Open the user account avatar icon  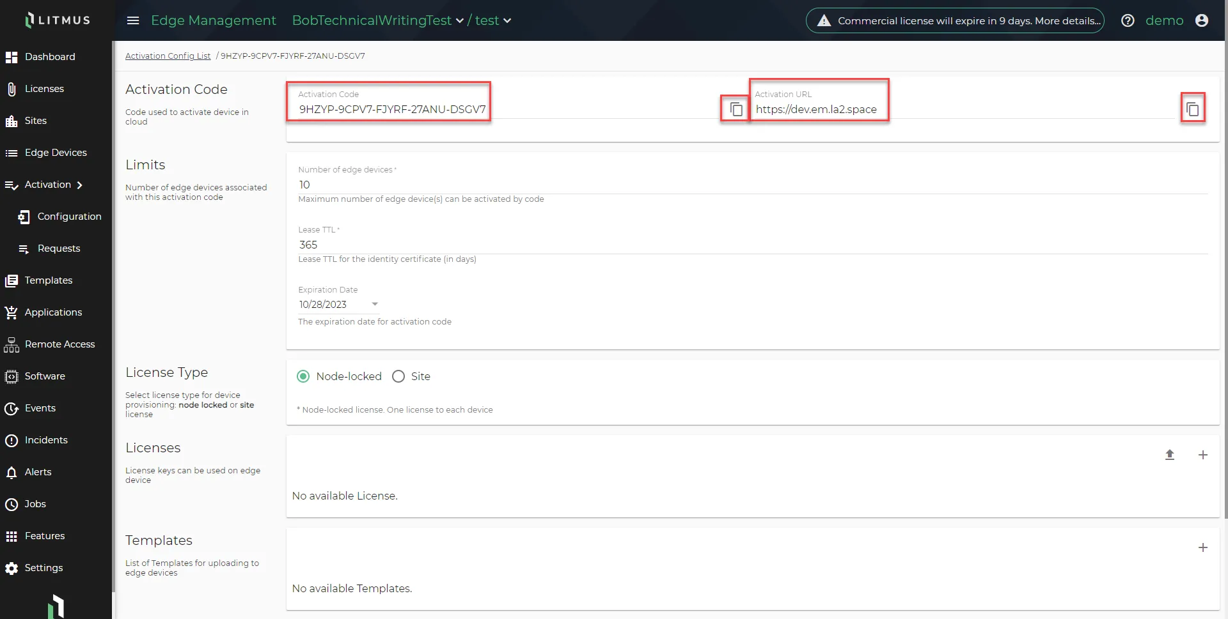(1202, 20)
